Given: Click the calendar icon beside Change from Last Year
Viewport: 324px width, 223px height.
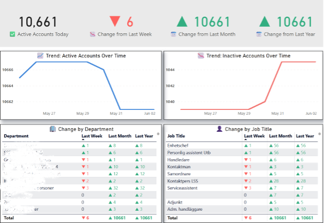Looking at the screenshot, I should pos(259,34).
